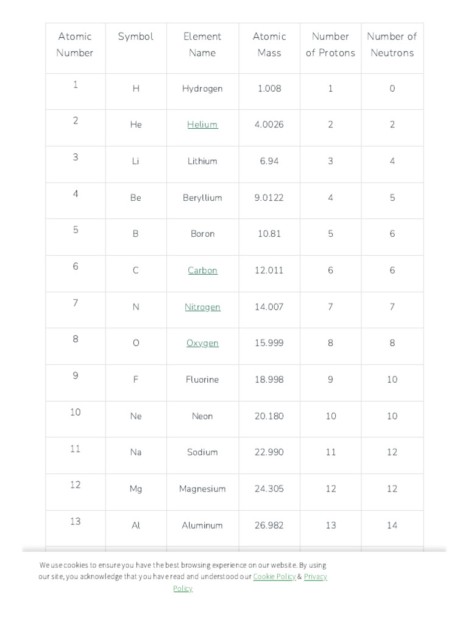Click the Number of Protons header
Viewport: 468px width, 625px height.
[330, 45]
